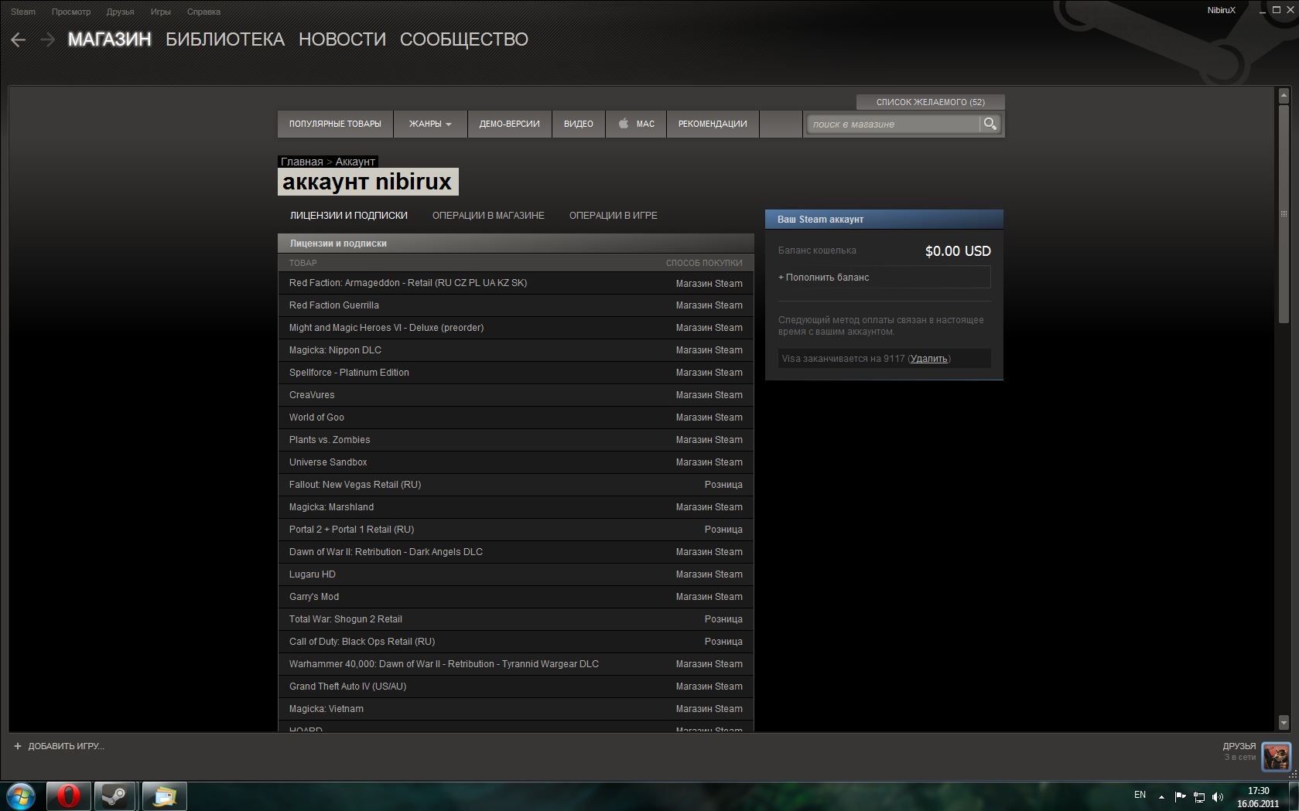Open friends list avatar thumbnail

tap(1276, 756)
